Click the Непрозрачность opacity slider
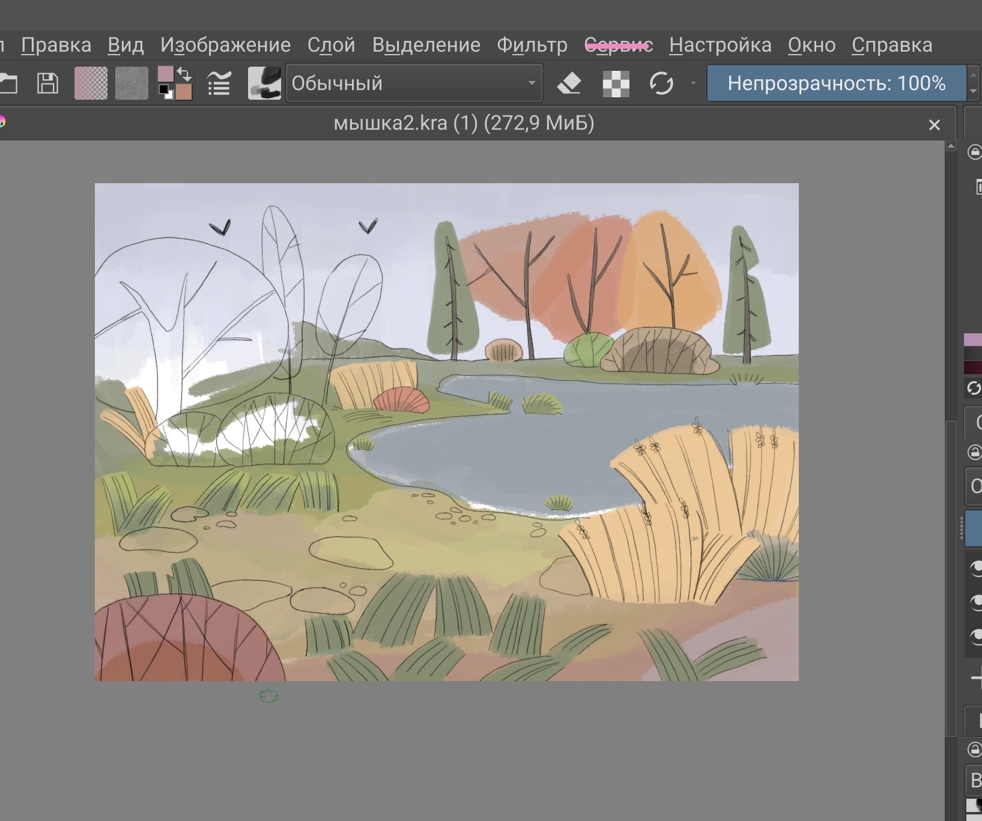Image resolution: width=982 pixels, height=821 pixels. pyautogui.click(x=836, y=83)
